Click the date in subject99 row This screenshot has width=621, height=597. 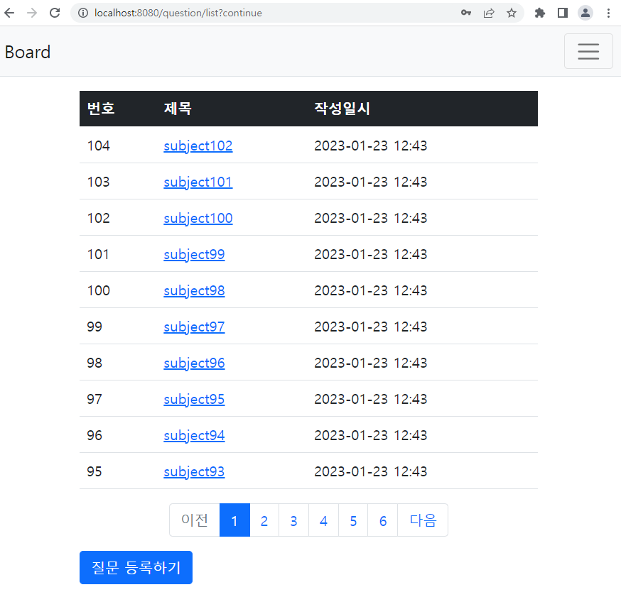click(x=371, y=254)
